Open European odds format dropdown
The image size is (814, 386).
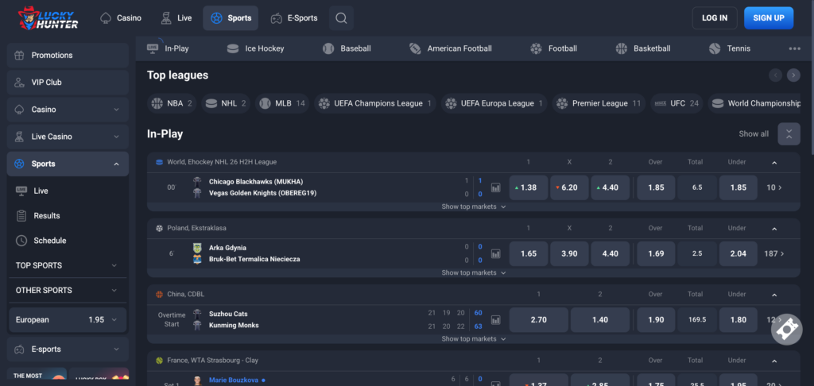[68, 319]
